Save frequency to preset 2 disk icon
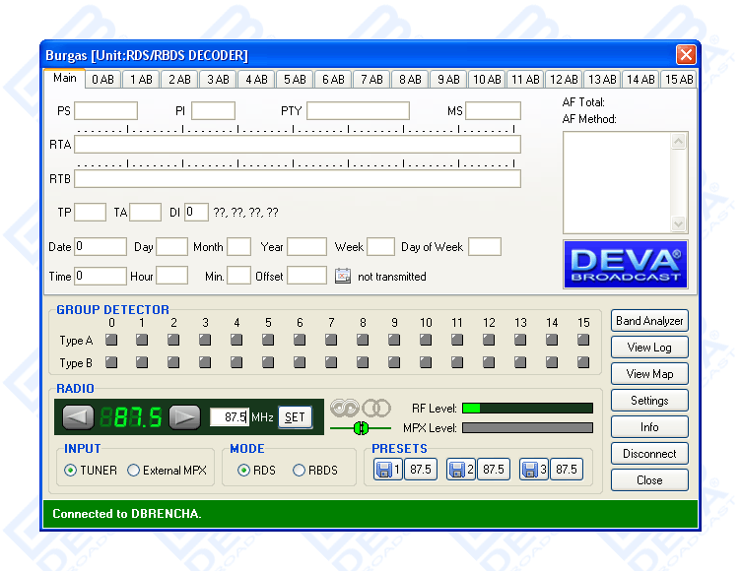 [456, 470]
